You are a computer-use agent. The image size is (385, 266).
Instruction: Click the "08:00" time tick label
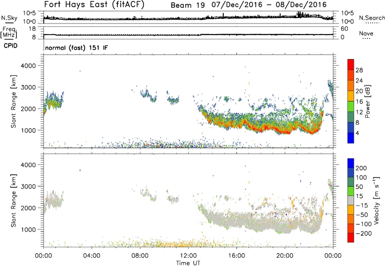pos(140,256)
